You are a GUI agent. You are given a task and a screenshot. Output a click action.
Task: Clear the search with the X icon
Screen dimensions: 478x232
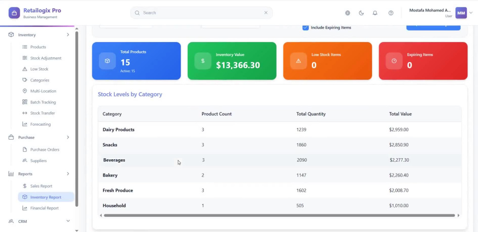click(266, 13)
